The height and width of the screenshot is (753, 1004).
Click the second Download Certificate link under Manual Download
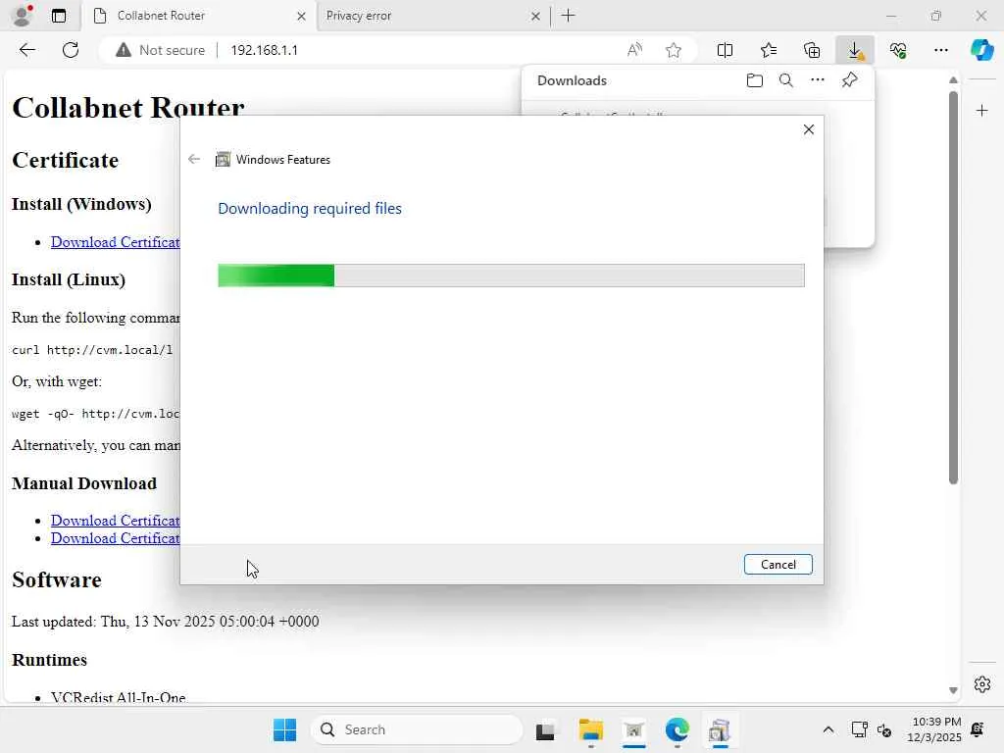tap(116, 538)
